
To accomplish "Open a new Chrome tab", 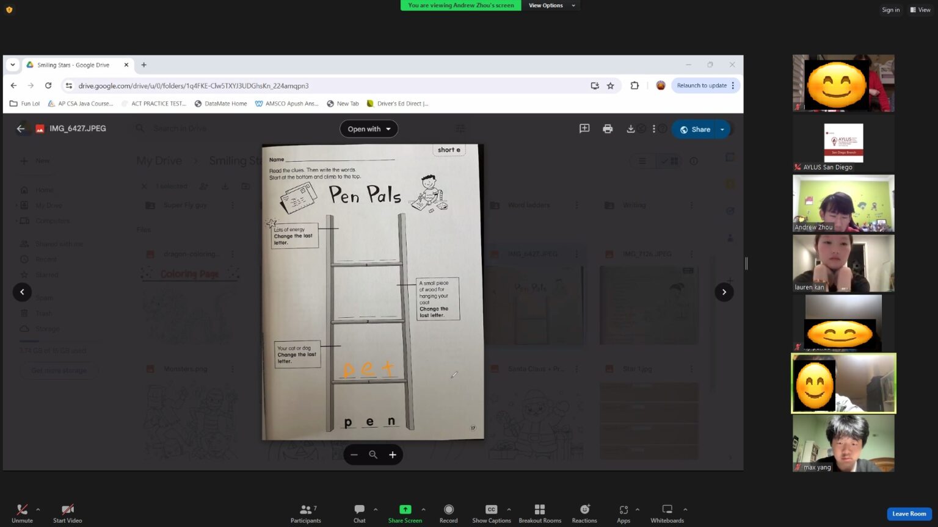I will coord(144,65).
